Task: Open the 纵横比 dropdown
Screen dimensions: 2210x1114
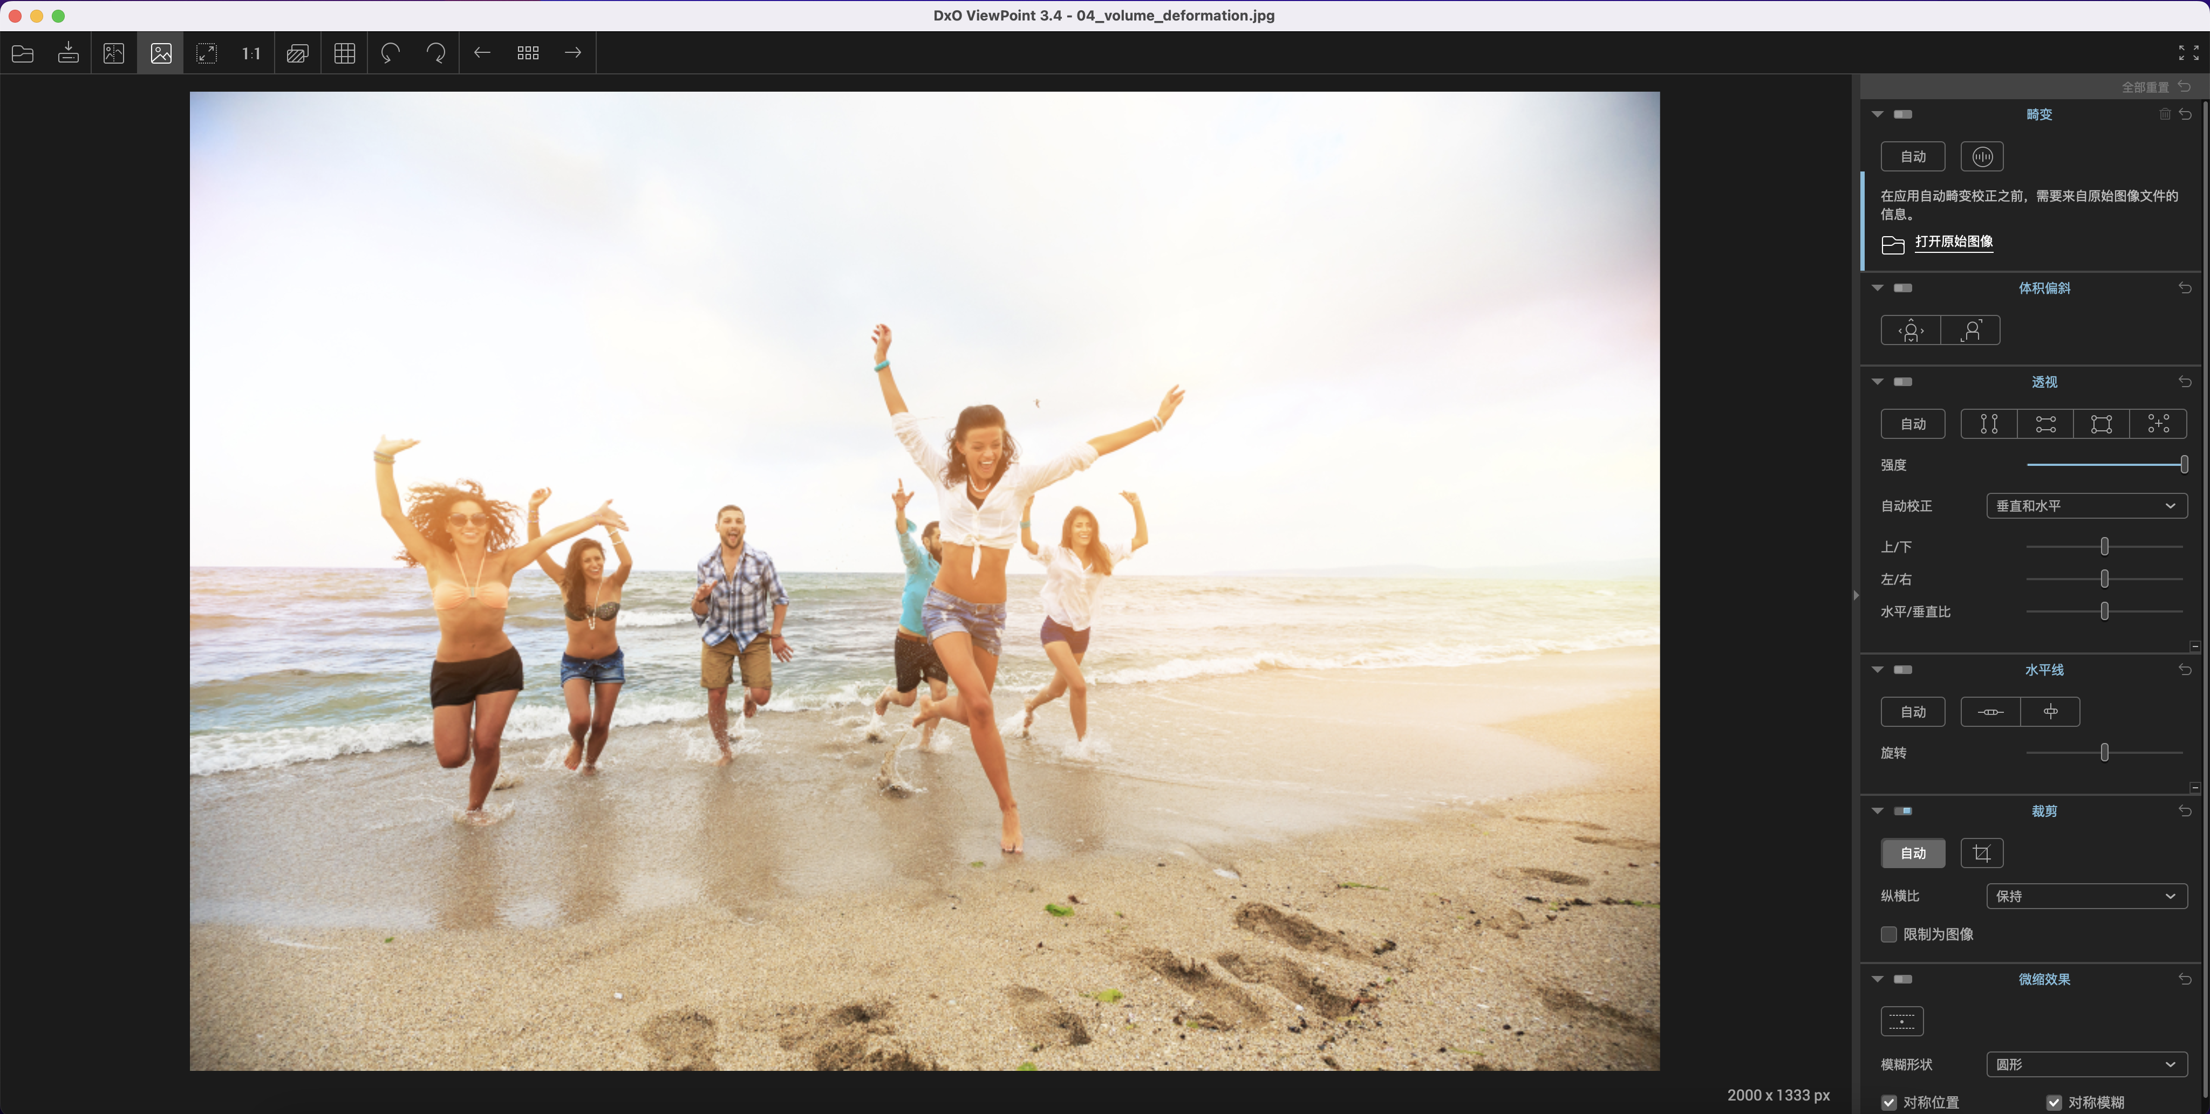Action: click(x=2085, y=896)
